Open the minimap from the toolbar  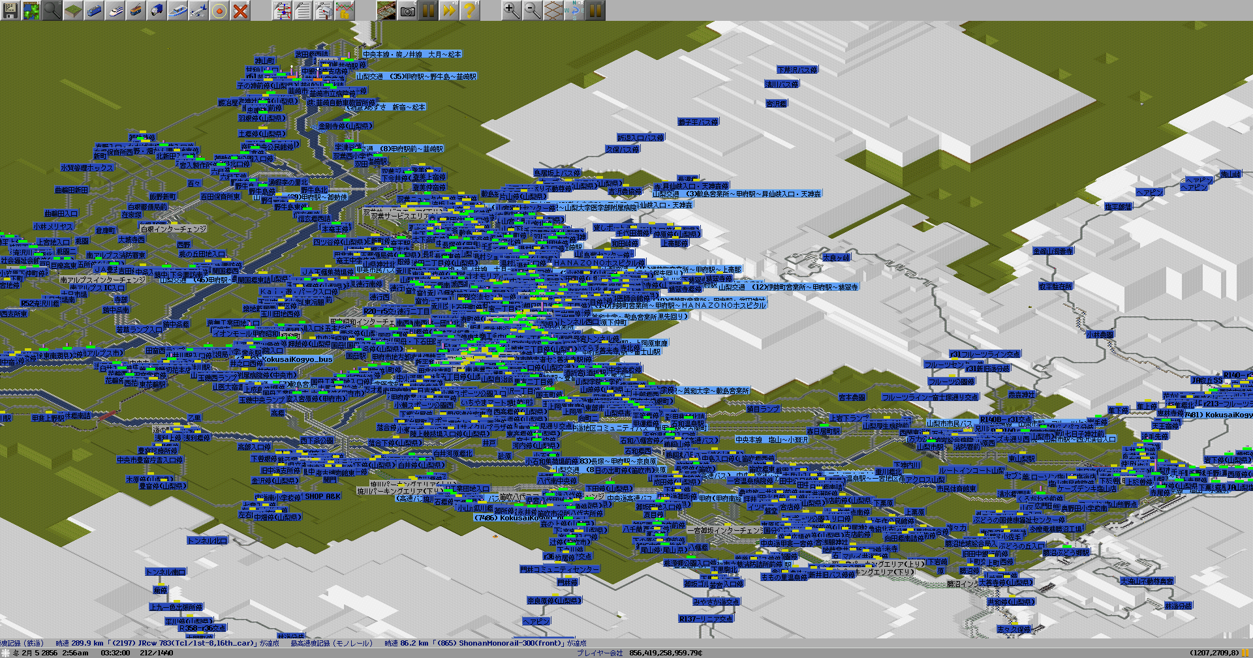(31, 10)
